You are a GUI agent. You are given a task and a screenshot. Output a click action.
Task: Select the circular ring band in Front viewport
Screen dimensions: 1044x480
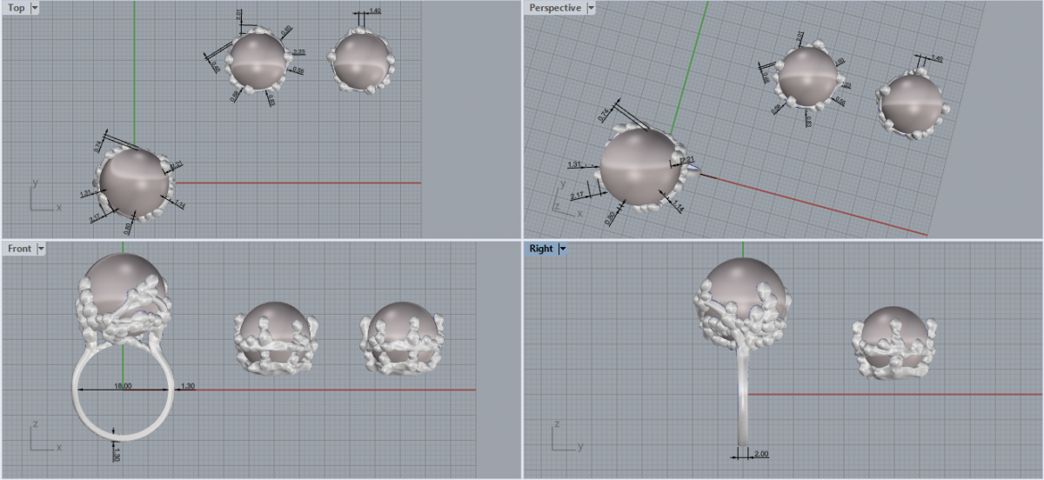click(122, 388)
